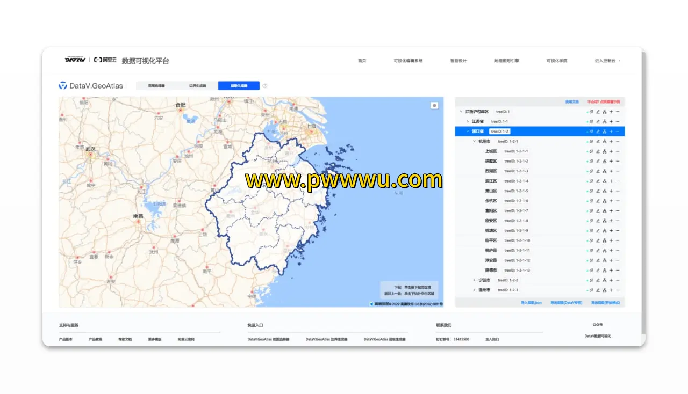Image resolution: width=688 pixels, height=394 pixels.
Task: Click 进入控制台 in the header
Action: tap(605, 61)
